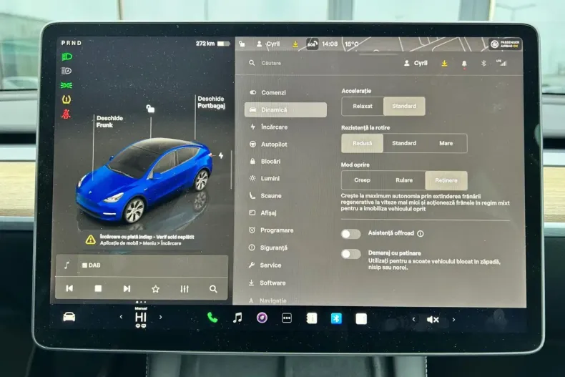Image resolution: width=565 pixels, height=377 pixels.
Task: Open Scaune settings menu
Action: (x=286, y=196)
